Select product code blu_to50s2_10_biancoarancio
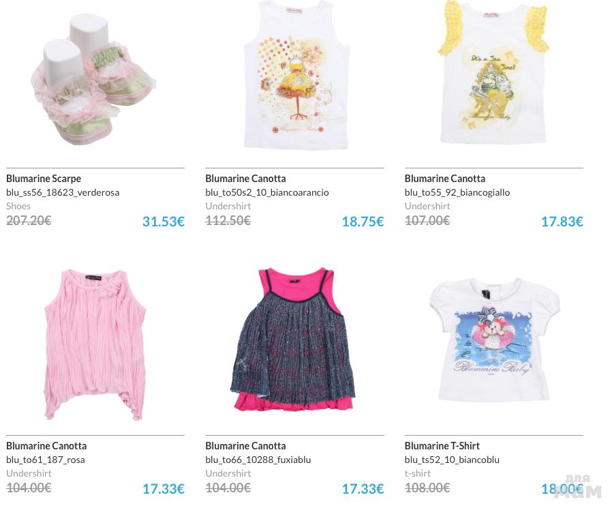 pos(267,192)
